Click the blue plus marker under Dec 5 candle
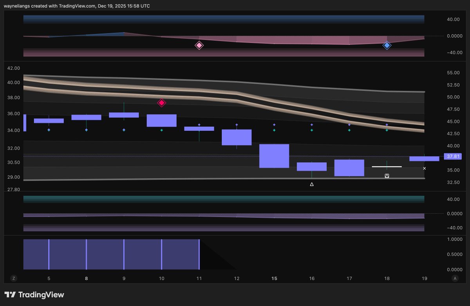 coord(49,130)
